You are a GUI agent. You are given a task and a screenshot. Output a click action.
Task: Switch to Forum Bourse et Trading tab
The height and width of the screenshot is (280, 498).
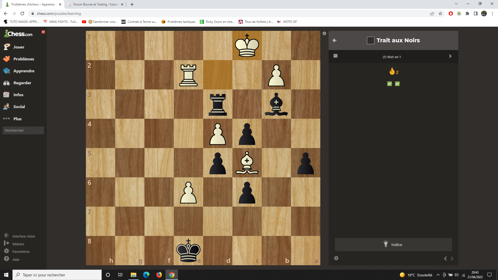point(95,4)
